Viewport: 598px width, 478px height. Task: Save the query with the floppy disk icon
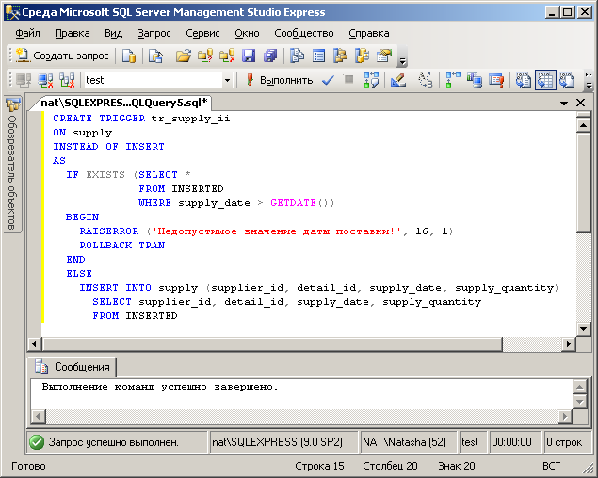point(249,56)
